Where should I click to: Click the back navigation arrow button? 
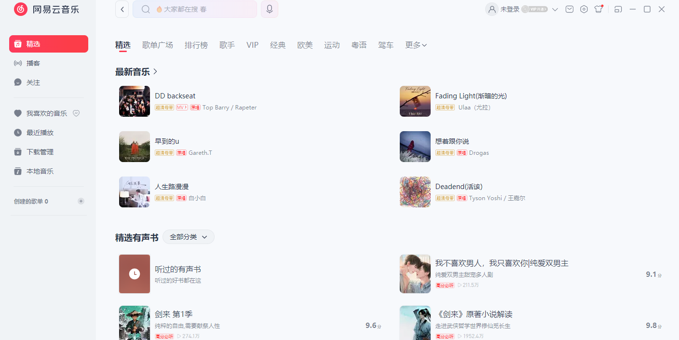point(122,9)
